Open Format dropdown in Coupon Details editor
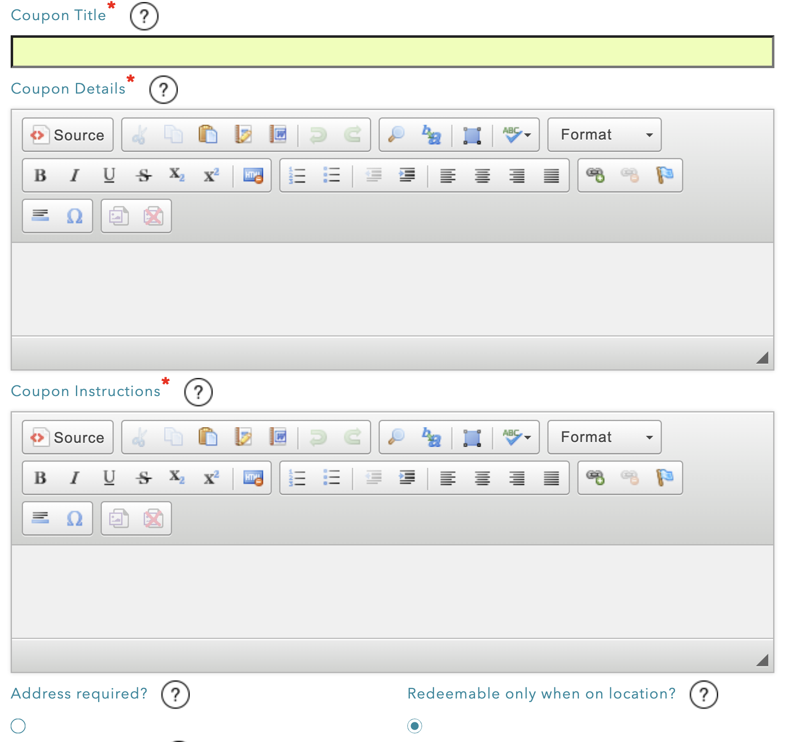 [604, 135]
